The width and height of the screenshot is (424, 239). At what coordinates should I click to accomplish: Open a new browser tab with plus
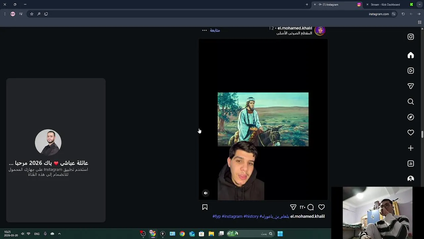pyautogui.click(x=307, y=5)
